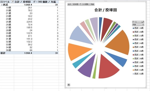
Task: Select the 38歳 row label
Action: [x=8, y=50]
